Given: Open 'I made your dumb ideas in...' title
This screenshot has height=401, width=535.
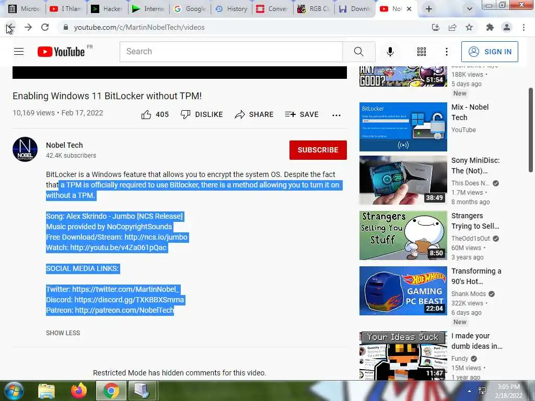Looking at the screenshot, I should point(476,341).
